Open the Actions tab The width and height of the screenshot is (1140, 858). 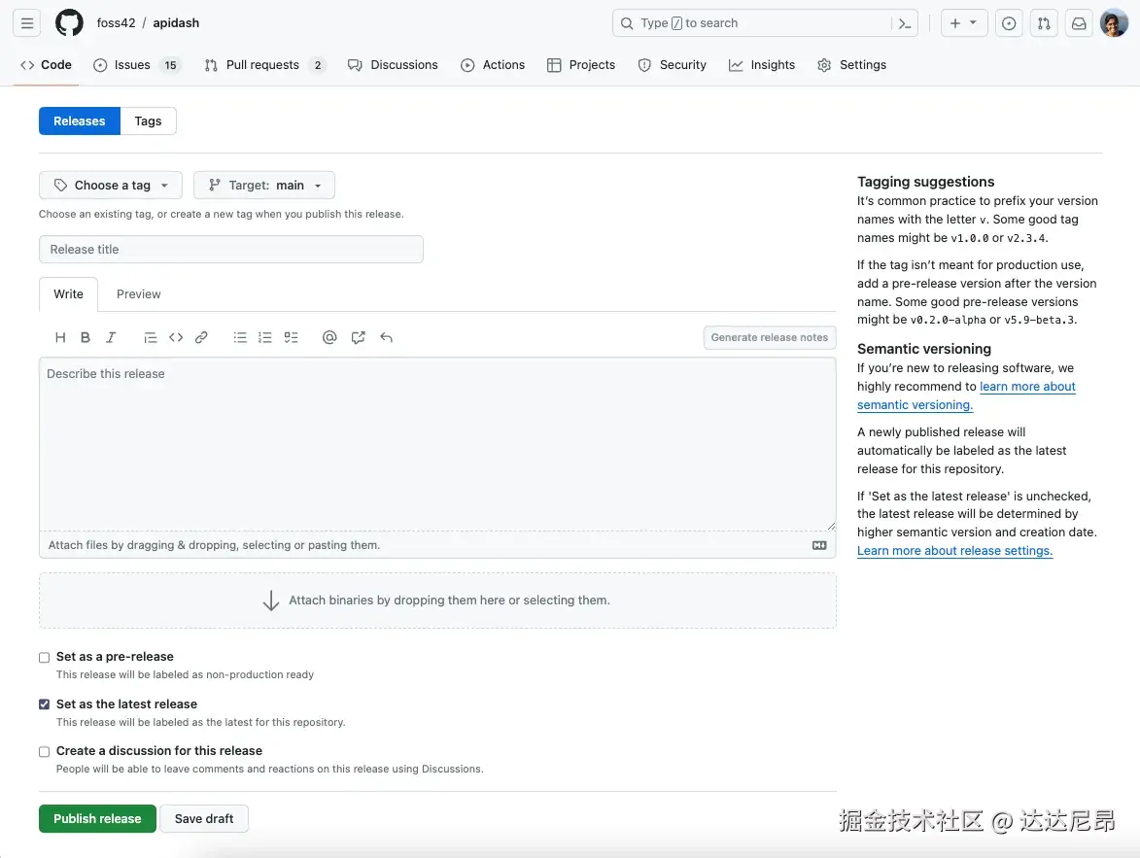[x=493, y=65]
